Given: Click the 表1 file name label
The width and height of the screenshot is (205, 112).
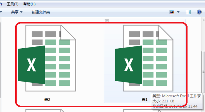Looking at the screenshot, I should pos(144,100).
